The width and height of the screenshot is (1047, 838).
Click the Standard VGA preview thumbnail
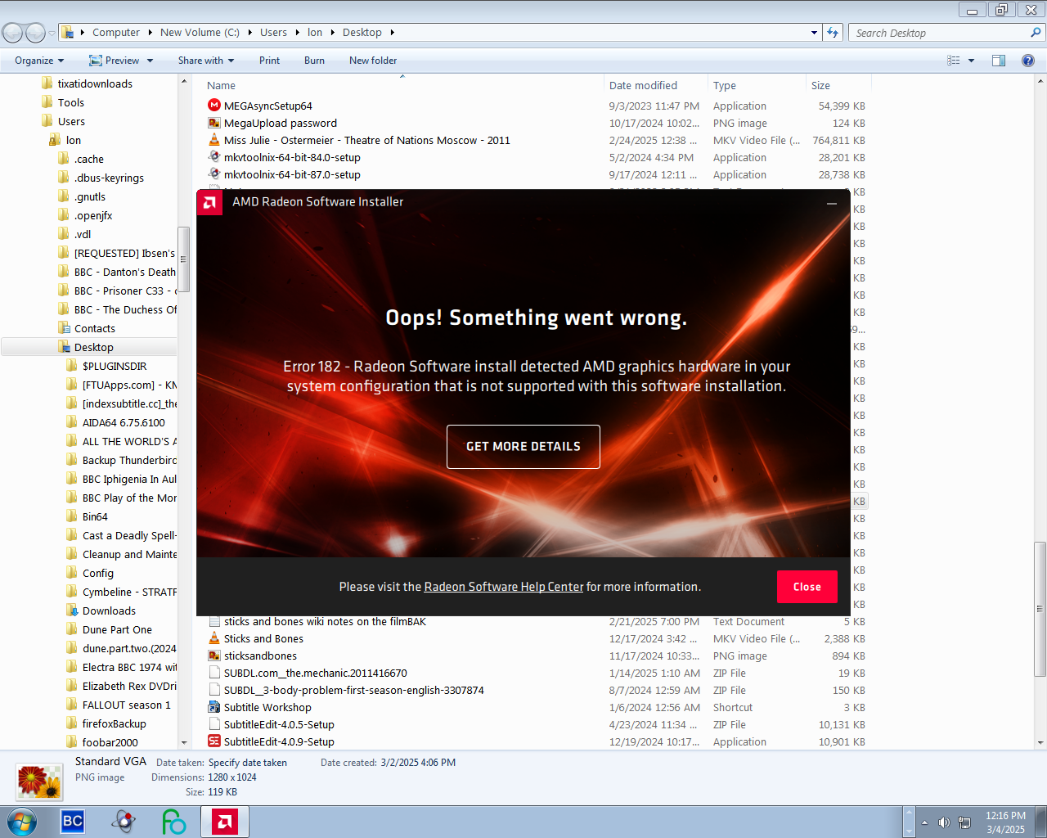pos(39,782)
